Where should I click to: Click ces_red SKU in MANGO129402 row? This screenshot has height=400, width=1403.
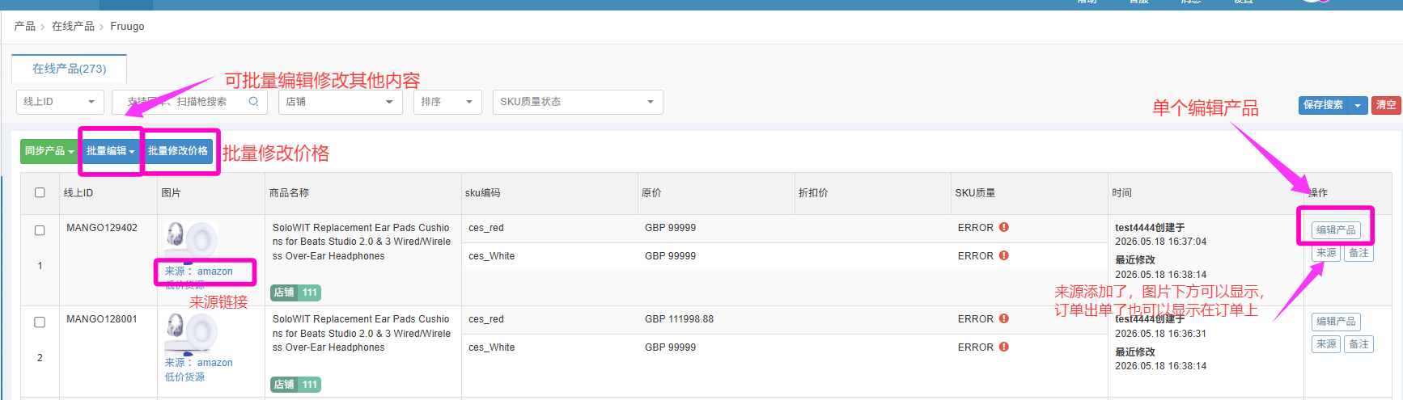485,228
